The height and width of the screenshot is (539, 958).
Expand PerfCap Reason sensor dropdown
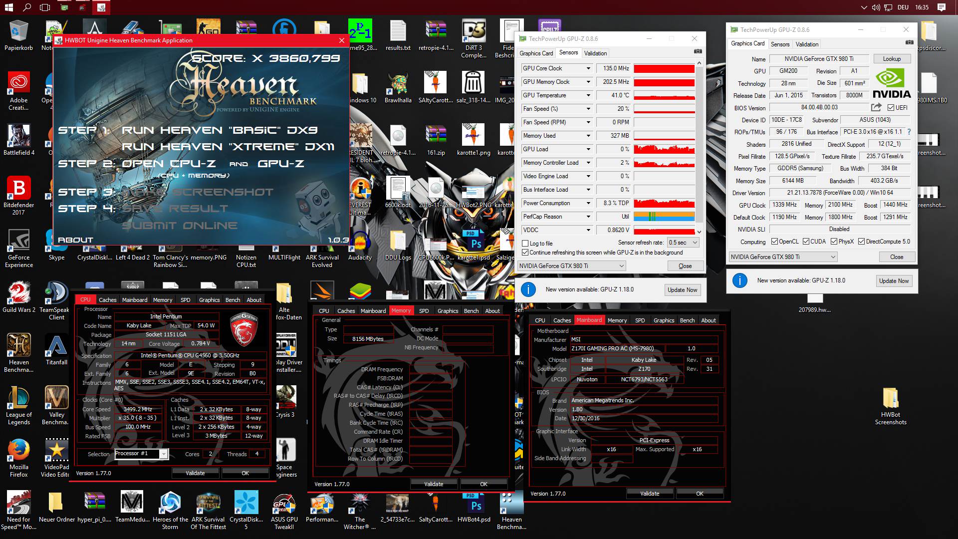pyautogui.click(x=588, y=217)
